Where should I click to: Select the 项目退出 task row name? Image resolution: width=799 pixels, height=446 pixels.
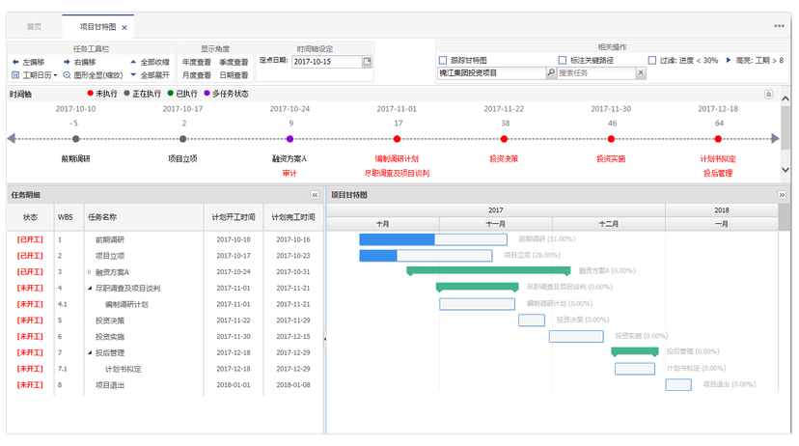pos(110,385)
